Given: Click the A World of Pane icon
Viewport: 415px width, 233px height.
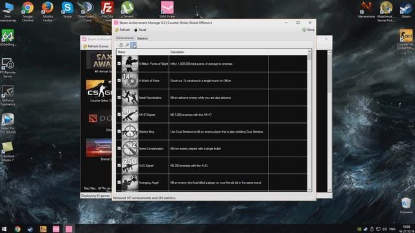Looking at the screenshot, I should tap(130, 80).
